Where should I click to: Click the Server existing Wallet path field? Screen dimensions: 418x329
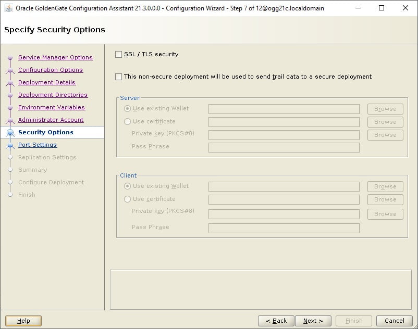click(x=284, y=109)
